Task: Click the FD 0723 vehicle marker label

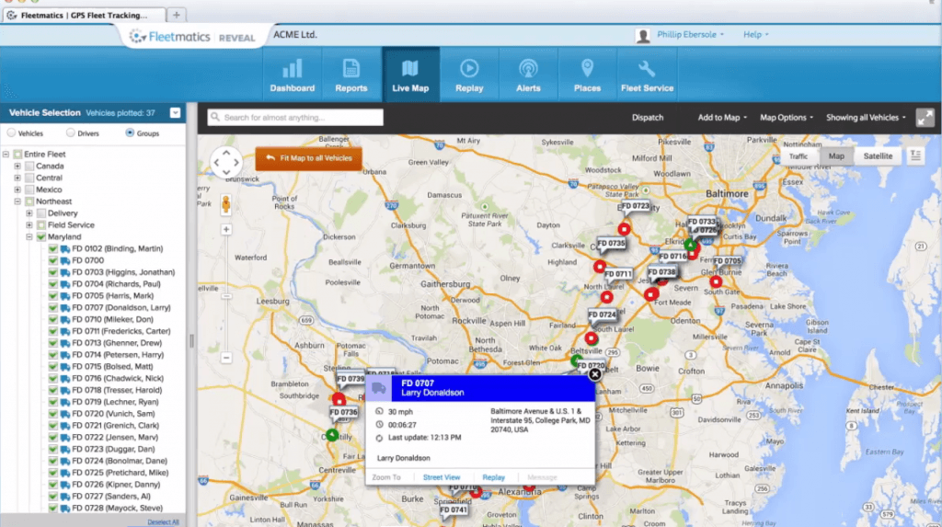Action: [635, 206]
